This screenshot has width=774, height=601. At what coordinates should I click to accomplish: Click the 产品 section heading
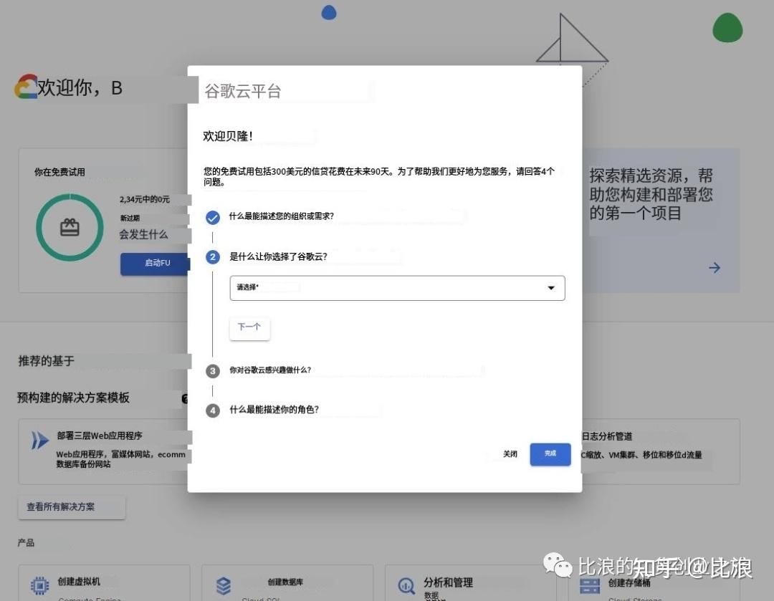click(27, 543)
